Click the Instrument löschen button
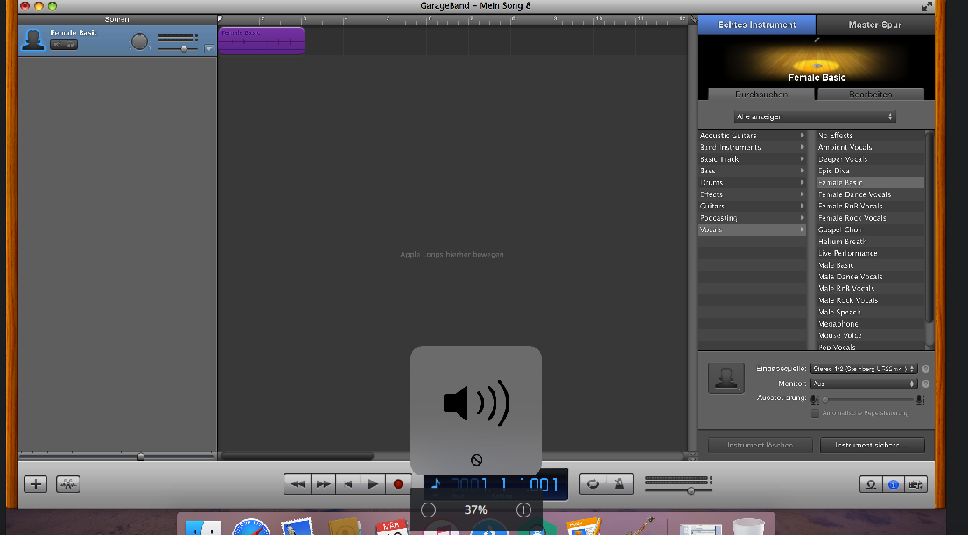Screen dimensions: 968x535 tap(760, 445)
